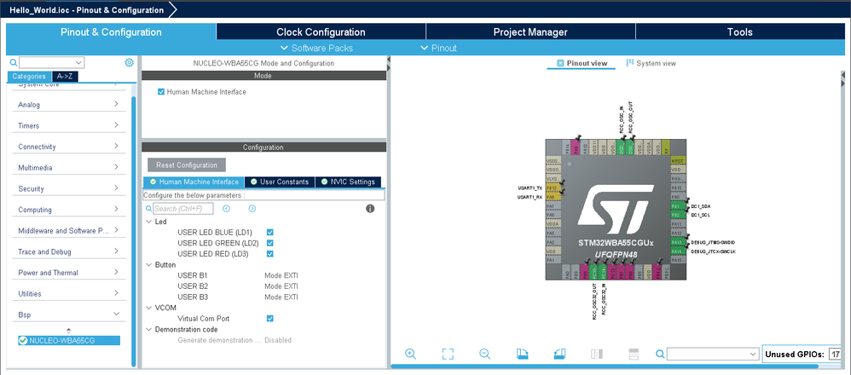Go to previous parameter search result

pos(226,209)
